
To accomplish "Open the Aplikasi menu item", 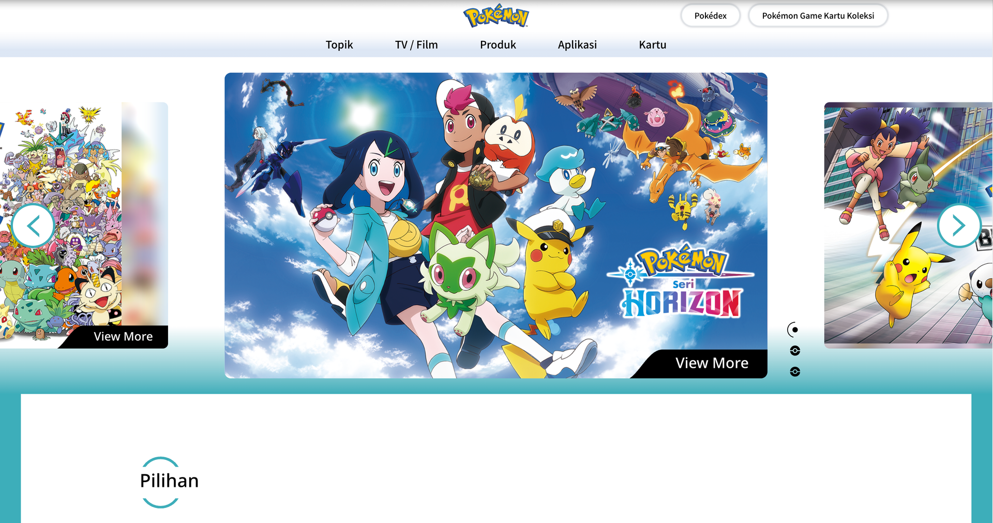I will coord(577,45).
